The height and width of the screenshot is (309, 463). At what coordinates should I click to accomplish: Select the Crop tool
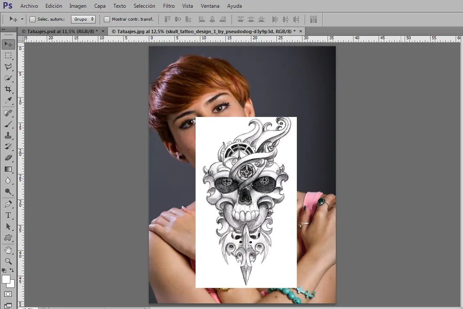[8, 89]
